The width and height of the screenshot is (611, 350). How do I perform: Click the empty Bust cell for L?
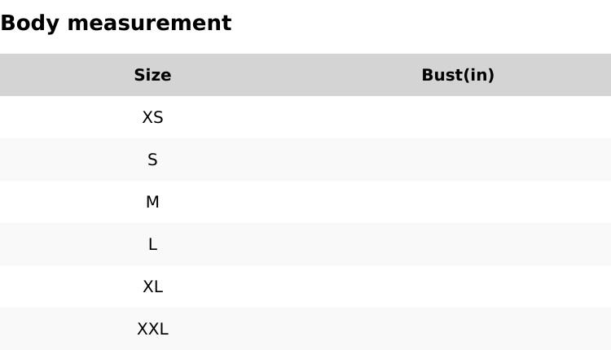point(458,244)
